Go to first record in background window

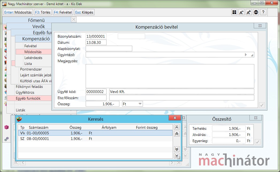point(16,163)
